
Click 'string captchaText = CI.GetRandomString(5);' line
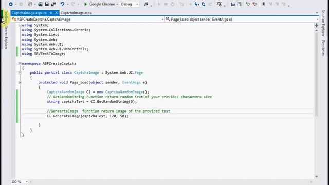pos(92,102)
